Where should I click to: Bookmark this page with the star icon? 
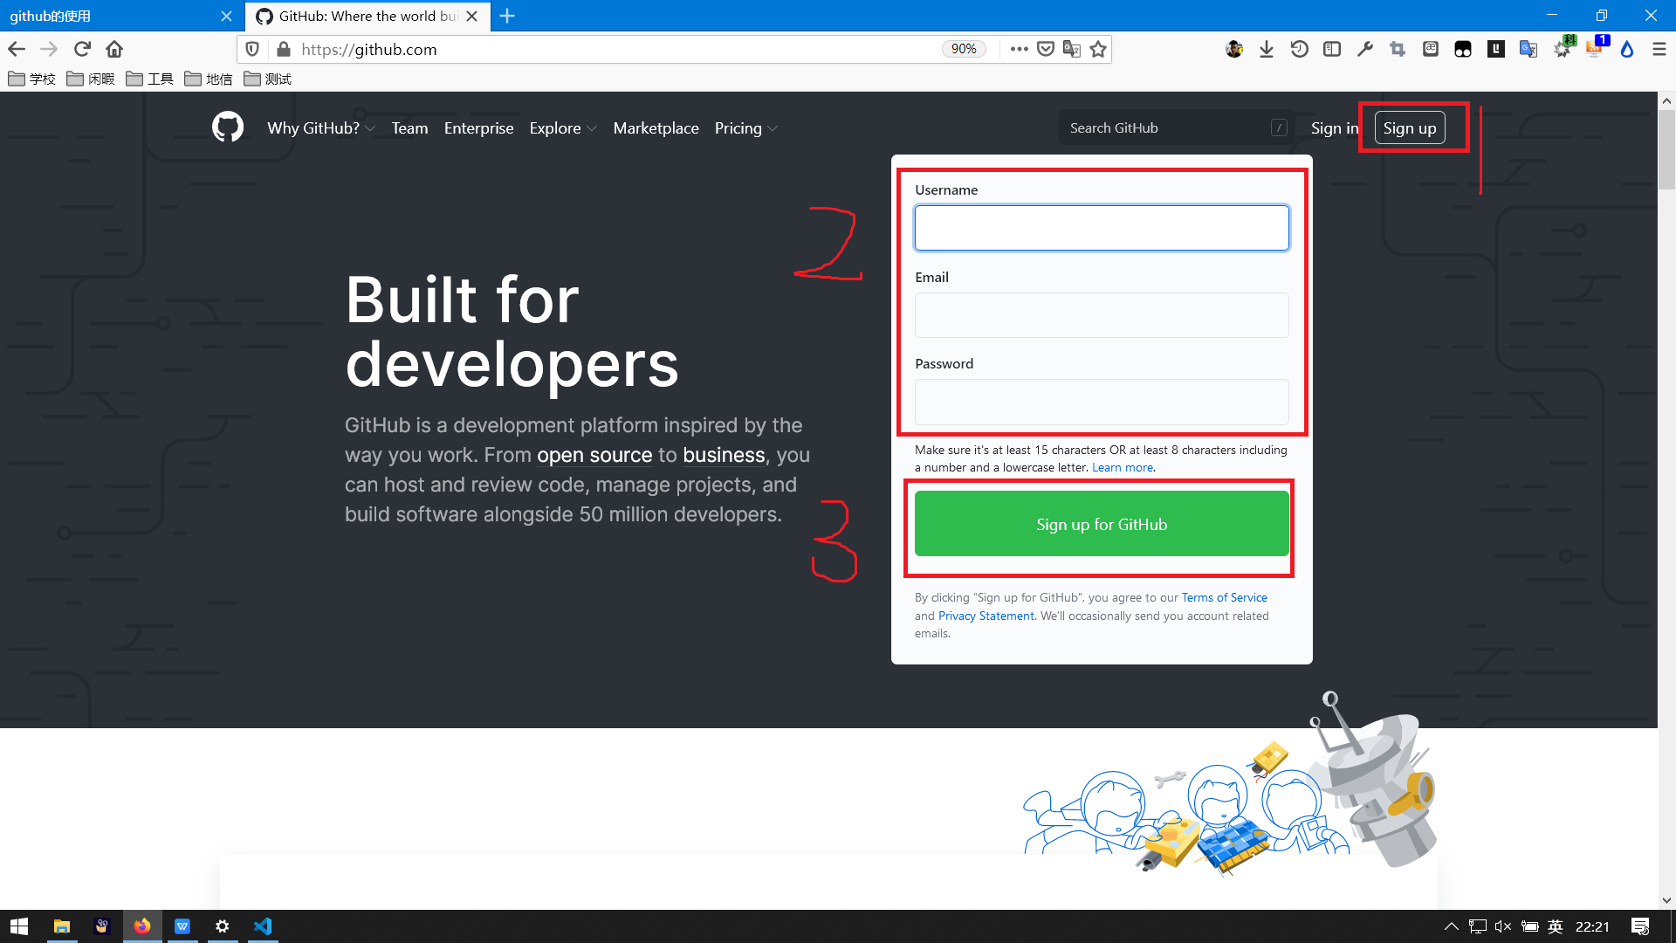tap(1098, 49)
